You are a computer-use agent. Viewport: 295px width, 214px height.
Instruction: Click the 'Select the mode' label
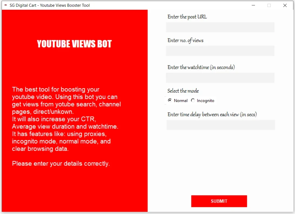click(x=183, y=91)
